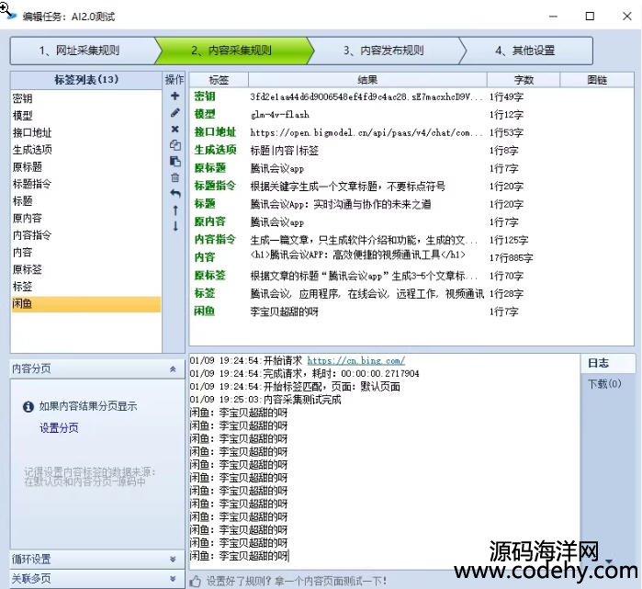Select 标签 in the tag list
The width and height of the screenshot is (642, 589).
86,287
